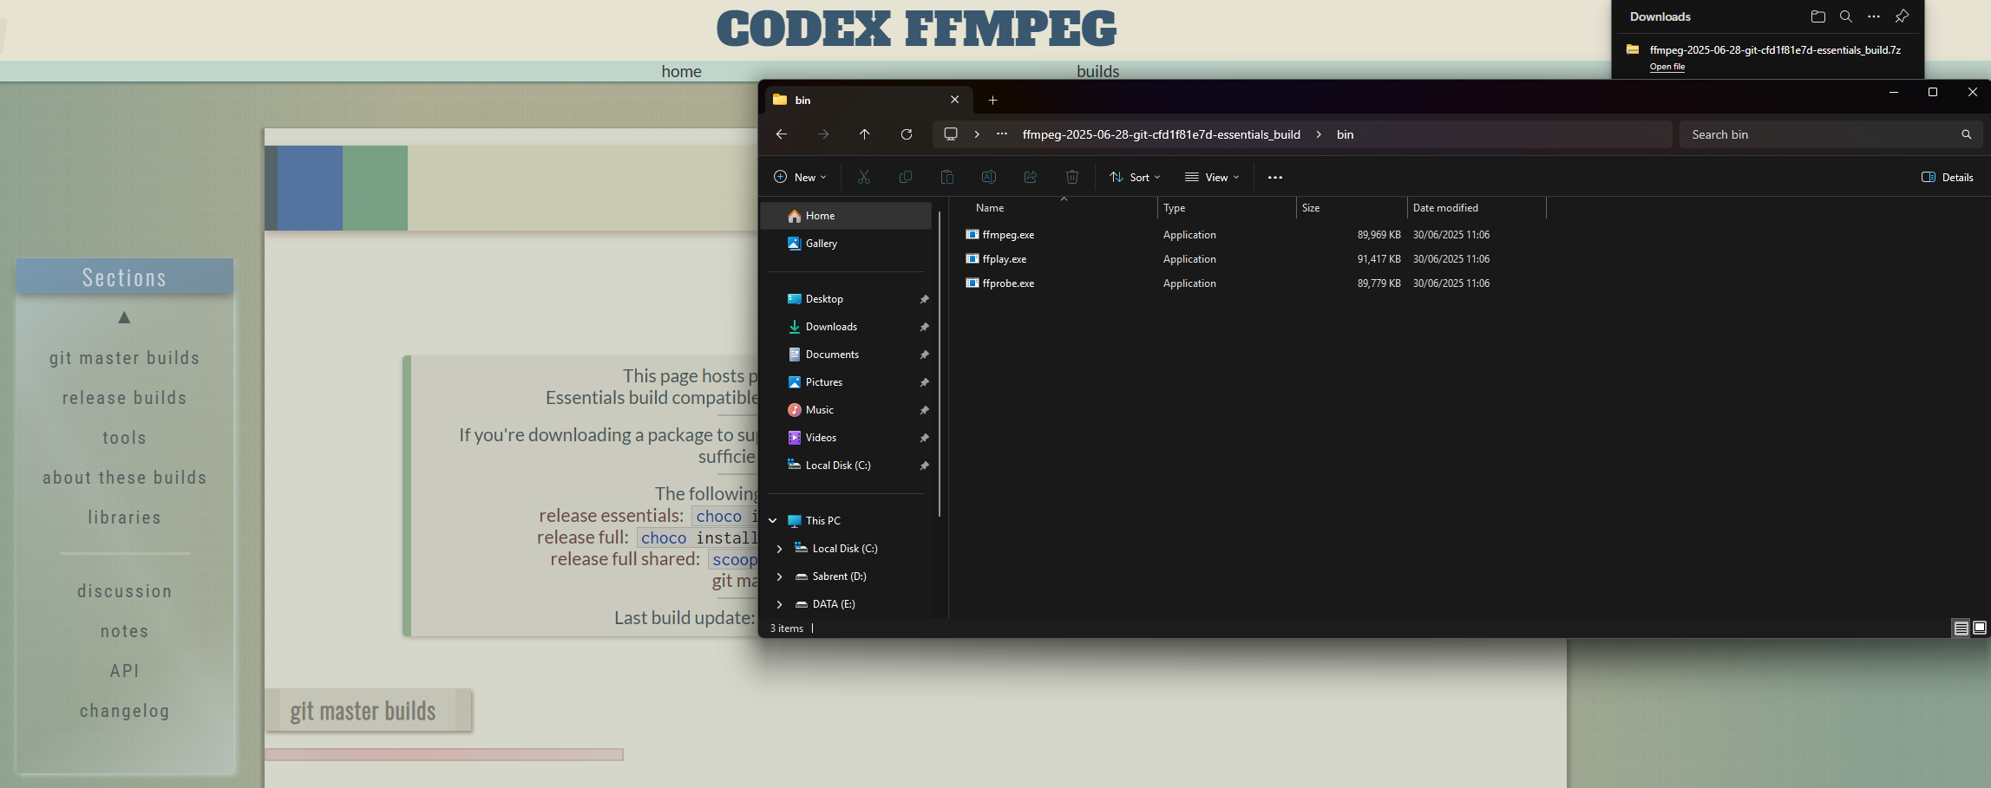
Task: Jump to git master builds section
Action: tap(125, 358)
